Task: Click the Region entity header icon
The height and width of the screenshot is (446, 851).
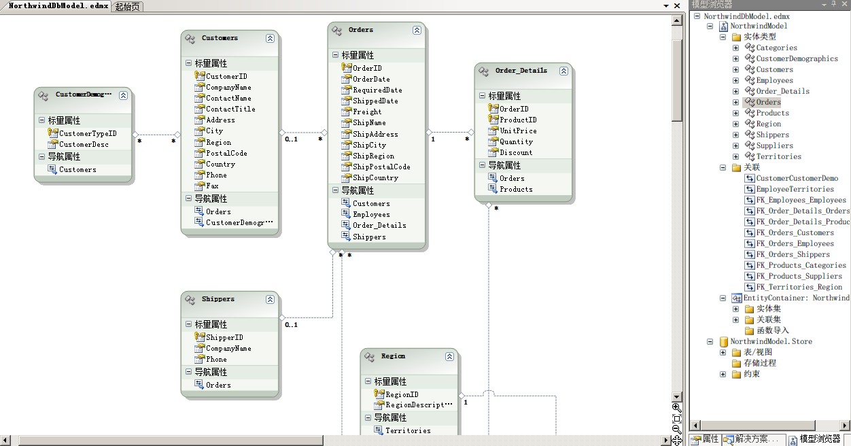Action: [x=370, y=357]
